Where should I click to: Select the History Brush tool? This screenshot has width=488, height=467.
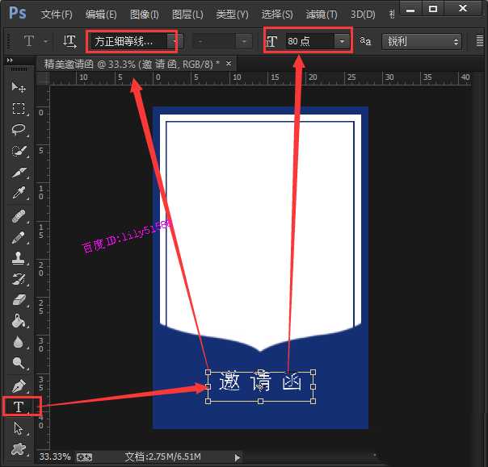point(19,279)
